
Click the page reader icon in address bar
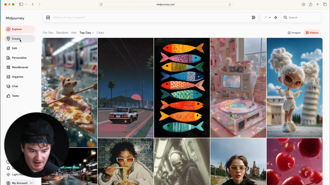coord(101,4)
